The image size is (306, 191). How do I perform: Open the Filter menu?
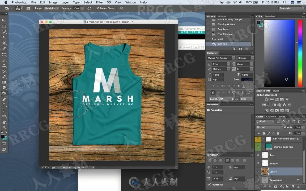(99, 2)
